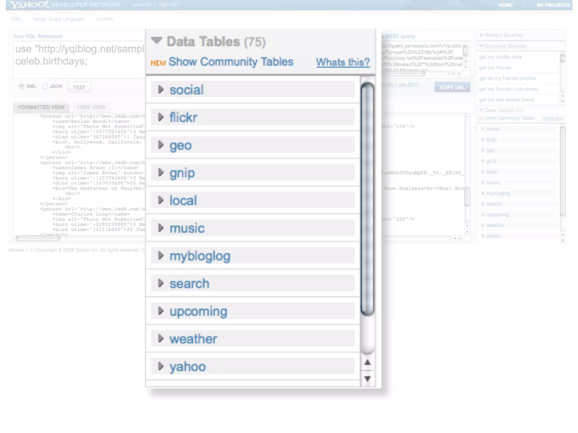
Task: Open the Console breadcrumb link
Action: point(104,19)
